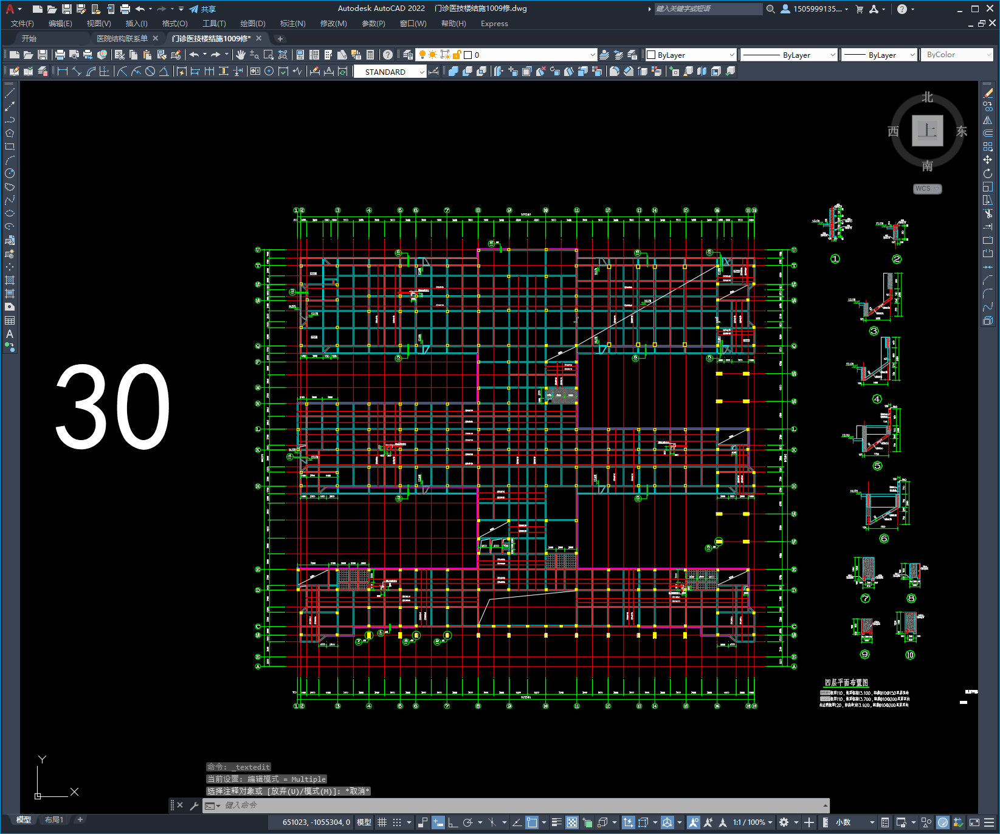The height and width of the screenshot is (834, 1000).
Task: Click the coordinates readout 651023, -1055304, 0
Action: point(316,822)
